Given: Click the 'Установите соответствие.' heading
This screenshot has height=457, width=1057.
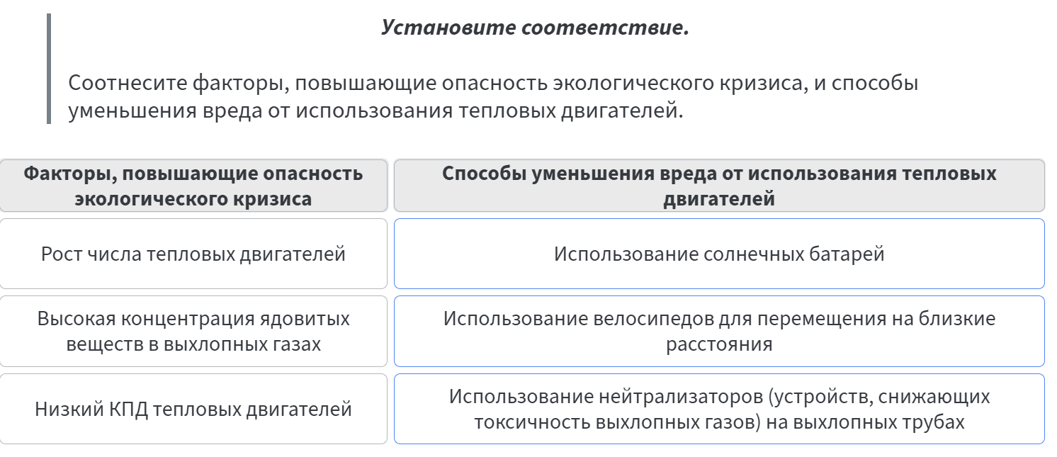Looking at the screenshot, I should point(535,28).
